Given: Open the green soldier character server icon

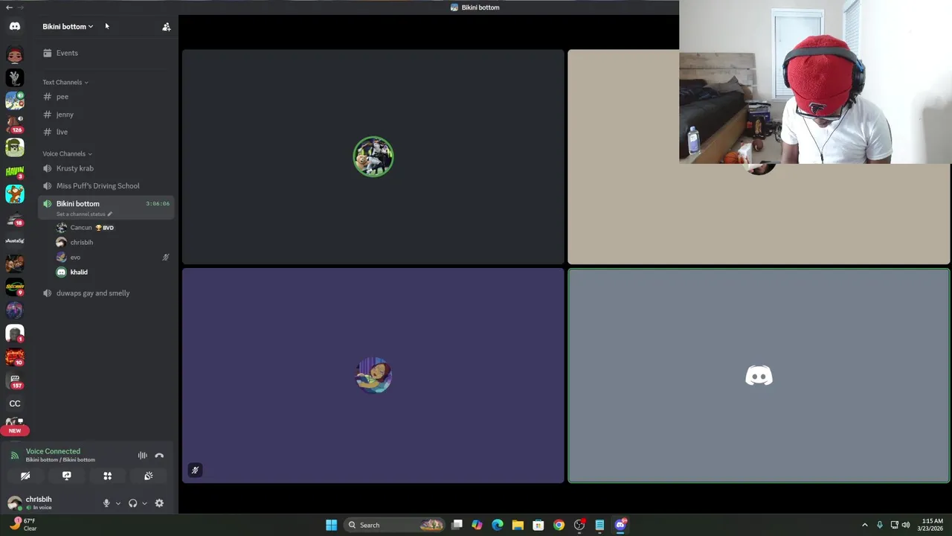Looking at the screenshot, I should [x=15, y=148].
